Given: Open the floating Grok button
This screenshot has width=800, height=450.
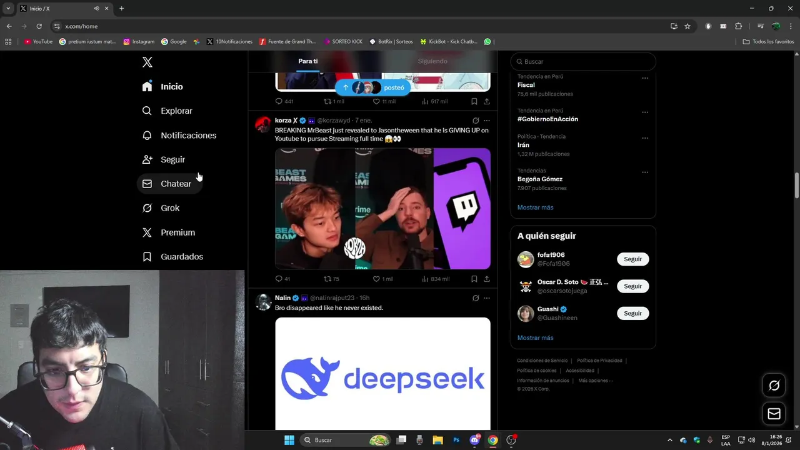Looking at the screenshot, I should 774,386.
